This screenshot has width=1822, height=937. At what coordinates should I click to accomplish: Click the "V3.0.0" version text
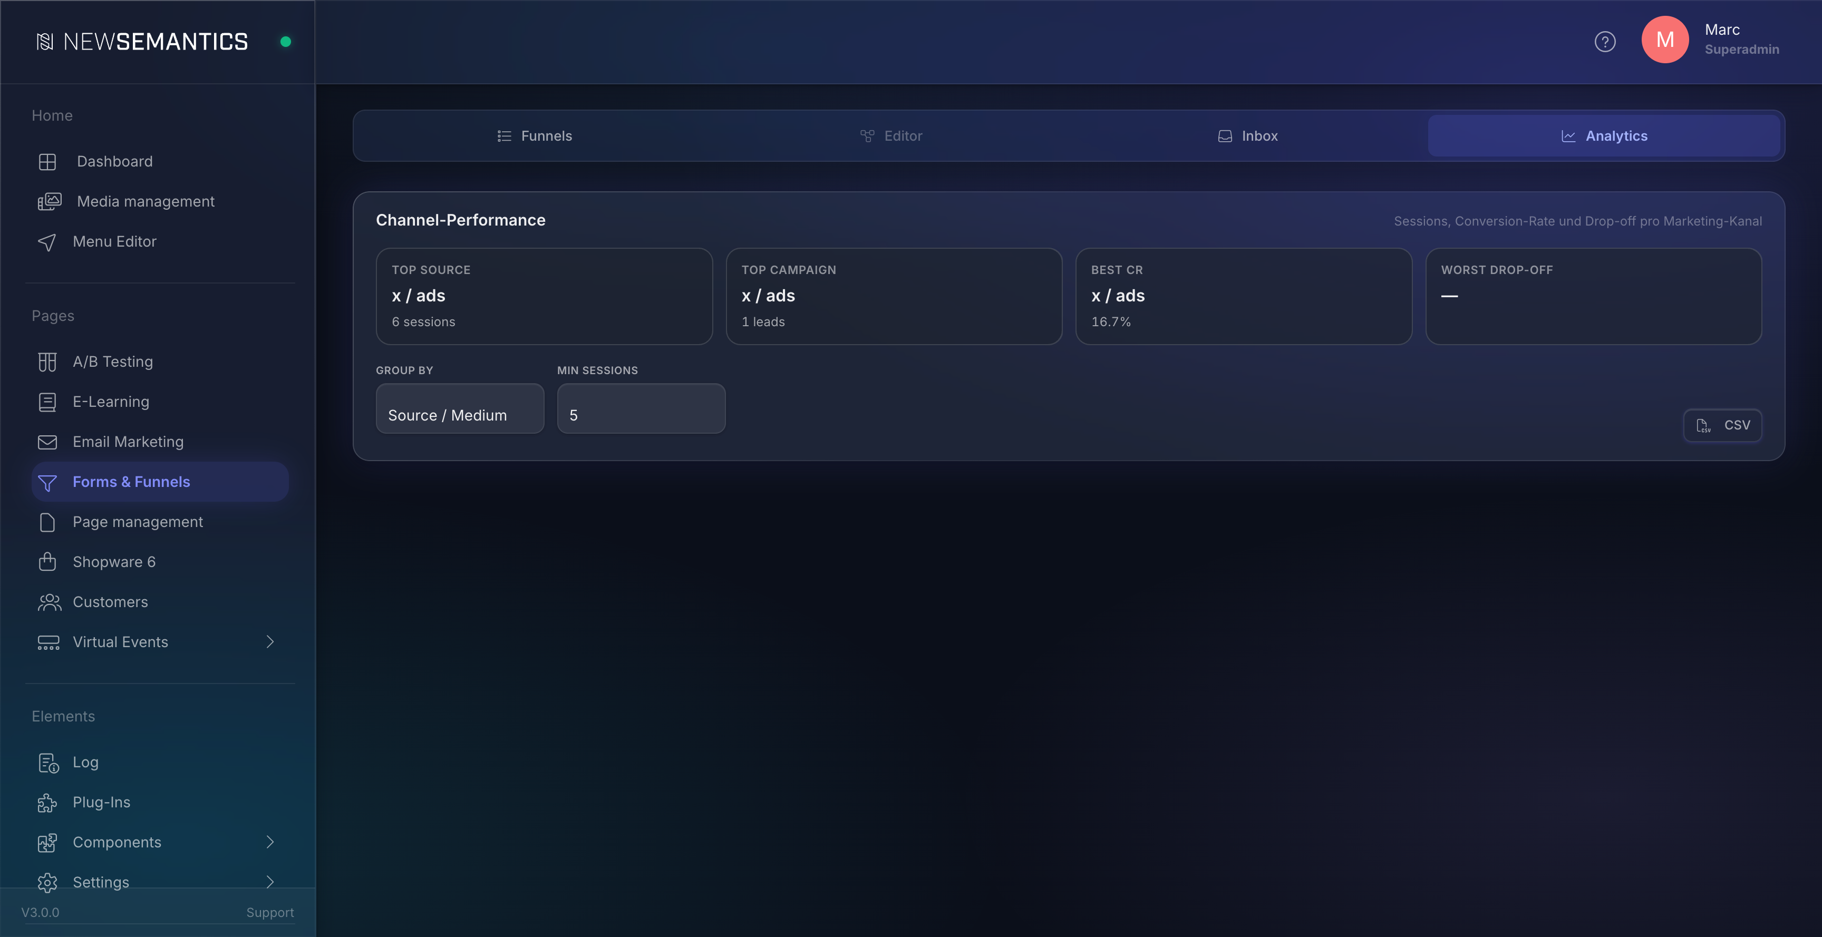tap(40, 913)
